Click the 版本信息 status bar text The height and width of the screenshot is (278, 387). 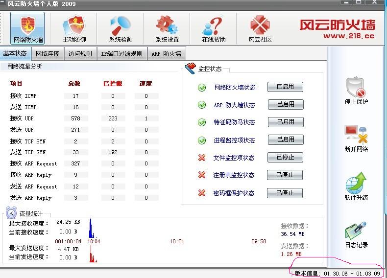click(x=337, y=273)
